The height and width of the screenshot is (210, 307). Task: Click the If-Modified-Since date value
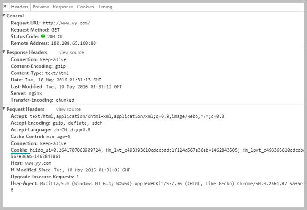click(x=92, y=170)
